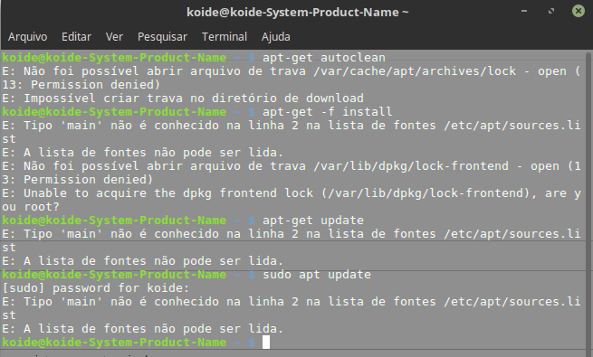The image size is (593, 357).
Task: Click the '/var/cache/apt/archives/lock' path text
Action: (415, 70)
